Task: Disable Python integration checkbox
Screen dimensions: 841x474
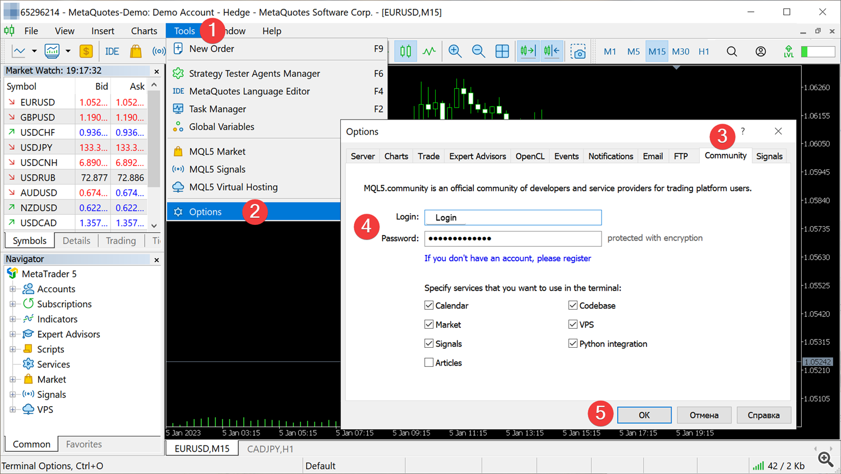Action: point(573,344)
